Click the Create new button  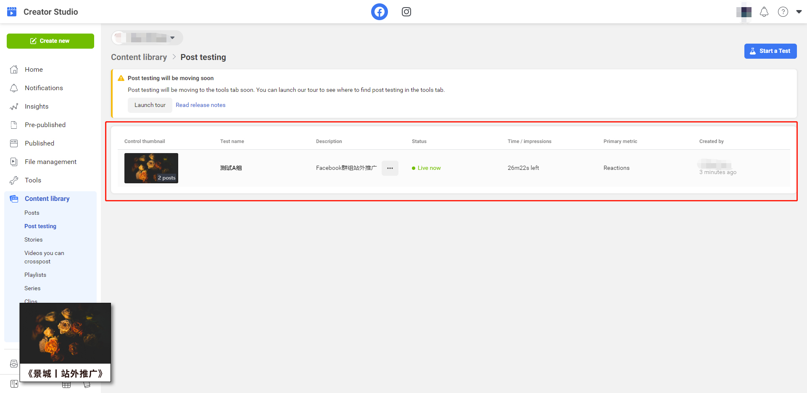[50, 41]
